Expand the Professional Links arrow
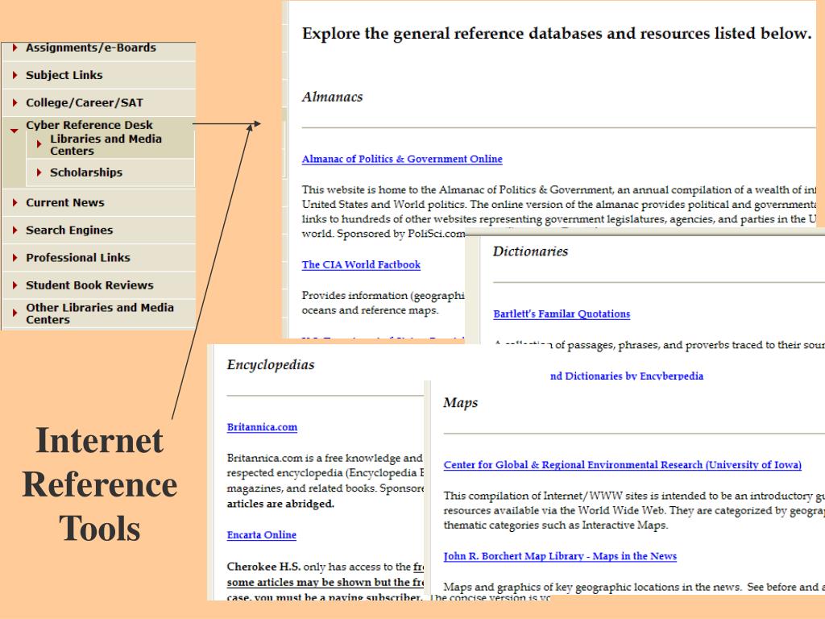The width and height of the screenshot is (825, 619). click(x=15, y=257)
